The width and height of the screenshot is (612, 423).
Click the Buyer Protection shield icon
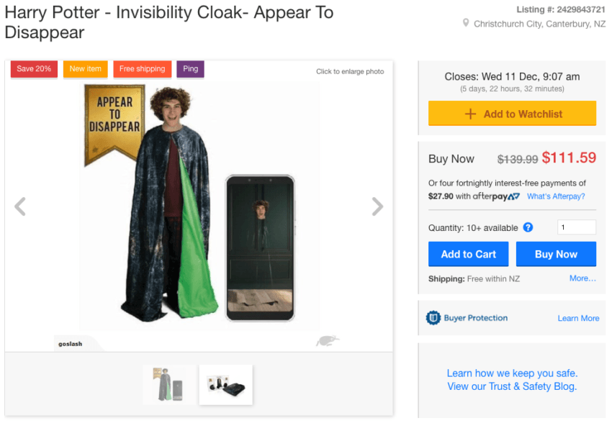(x=433, y=318)
